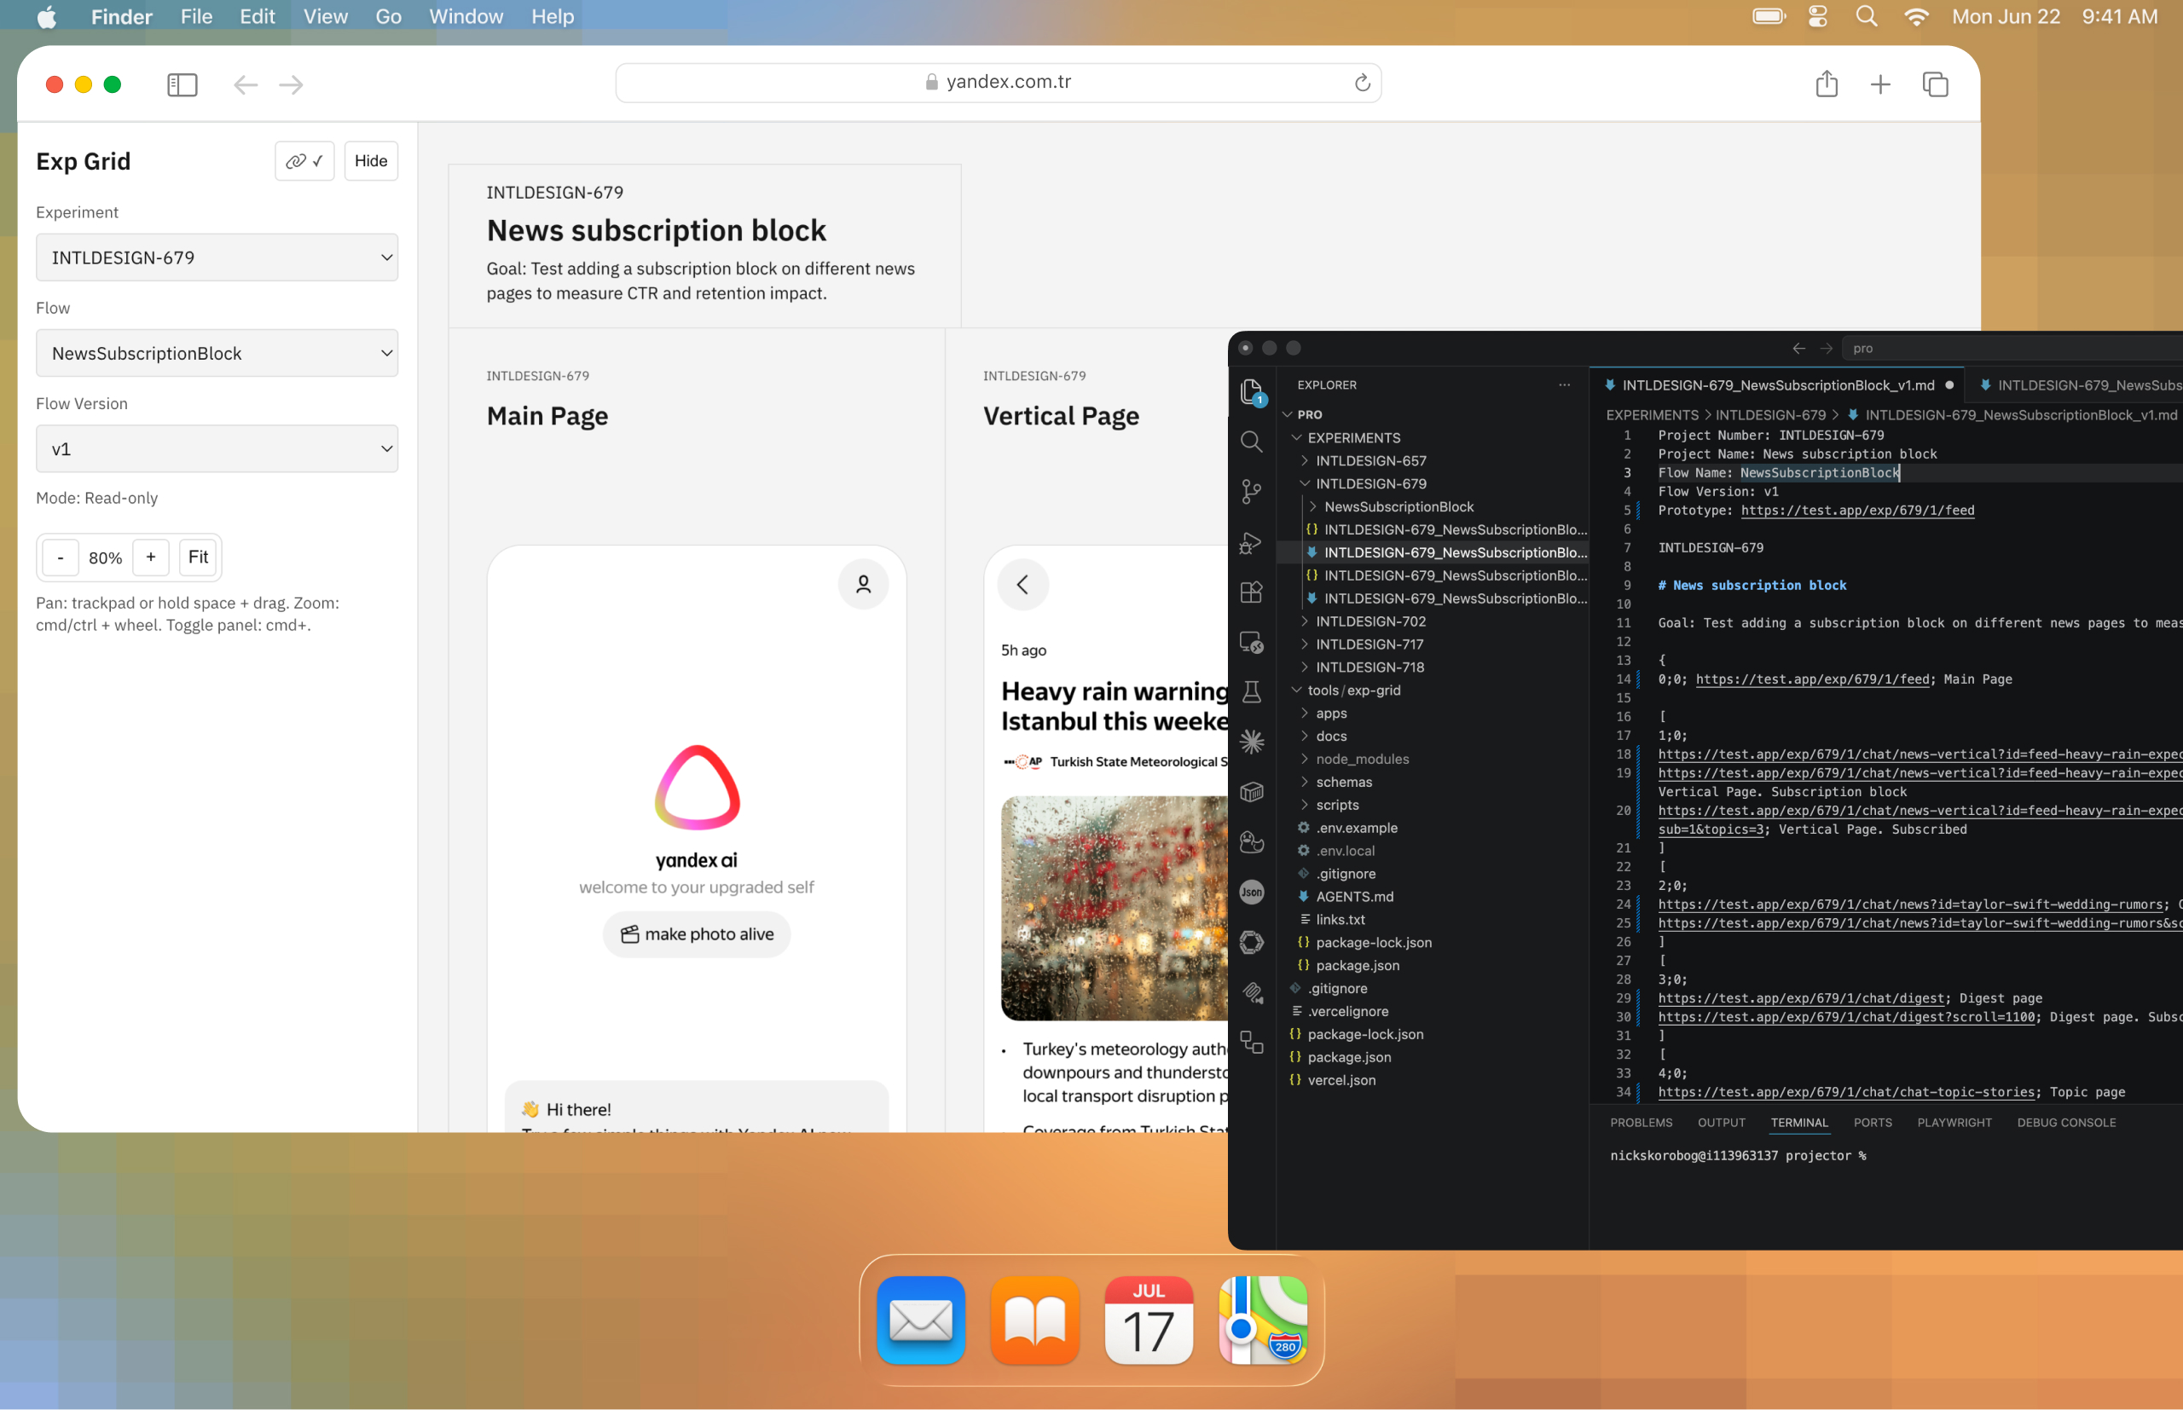Open the Experiment dropdown INTLDESIGN-679

coord(217,257)
